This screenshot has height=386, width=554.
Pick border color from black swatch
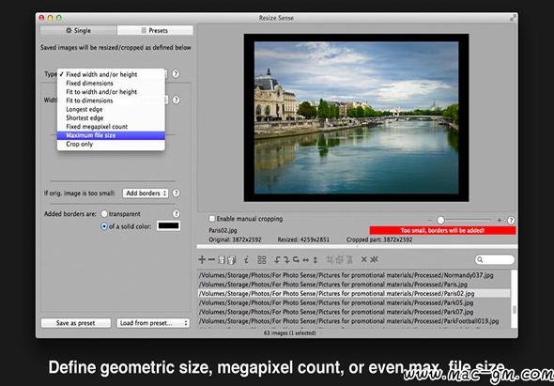point(168,226)
